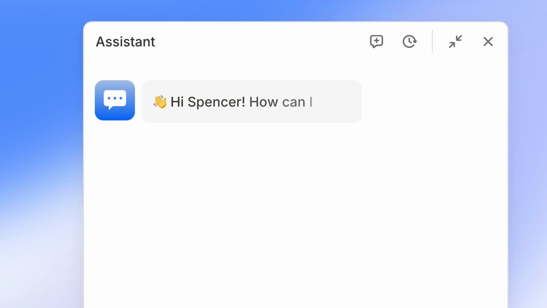Screen dimensions: 547x308
Task: Start a new chat with the plus bubble icon
Action: [376, 42]
